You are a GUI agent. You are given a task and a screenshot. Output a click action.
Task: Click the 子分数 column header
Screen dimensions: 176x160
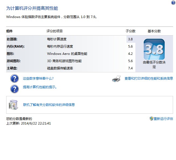click(x=131, y=31)
